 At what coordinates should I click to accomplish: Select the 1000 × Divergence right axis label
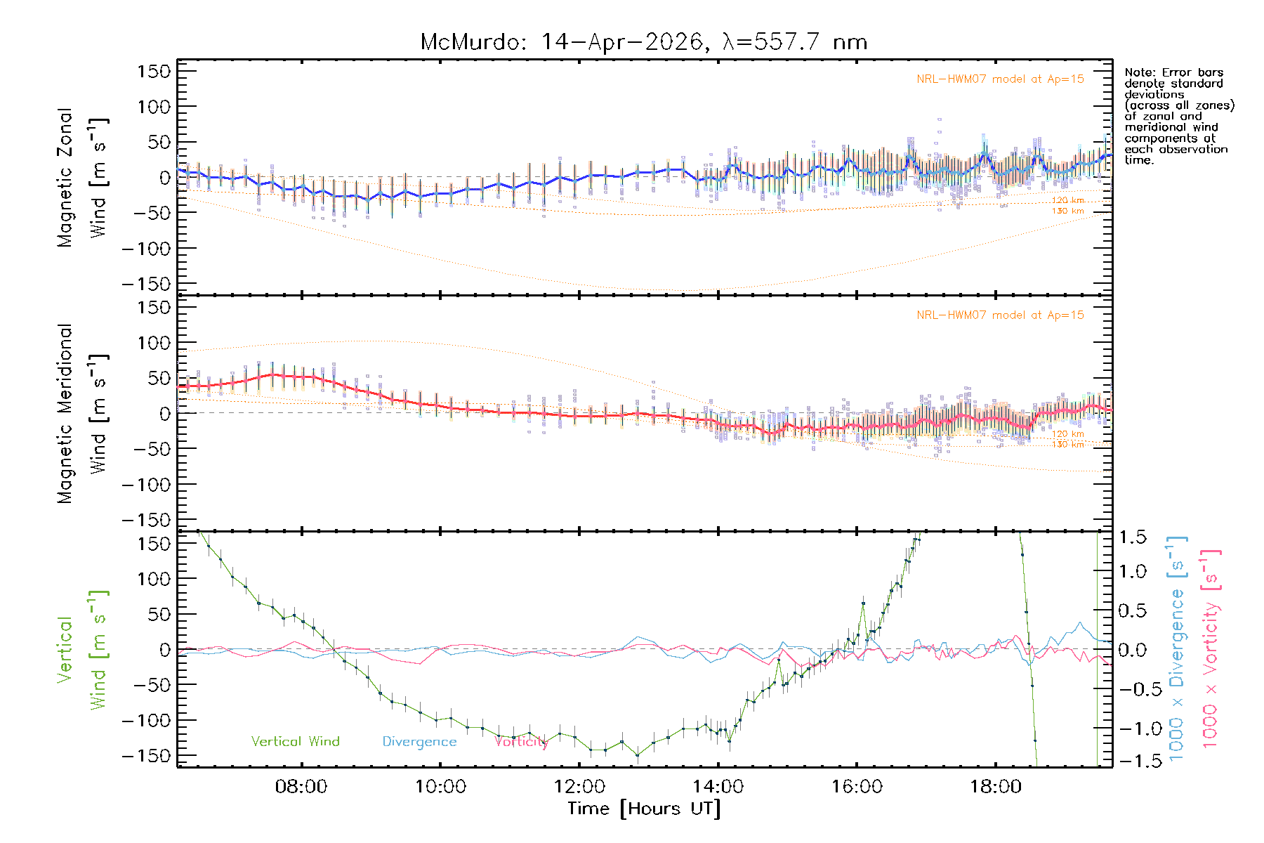click(x=1177, y=650)
